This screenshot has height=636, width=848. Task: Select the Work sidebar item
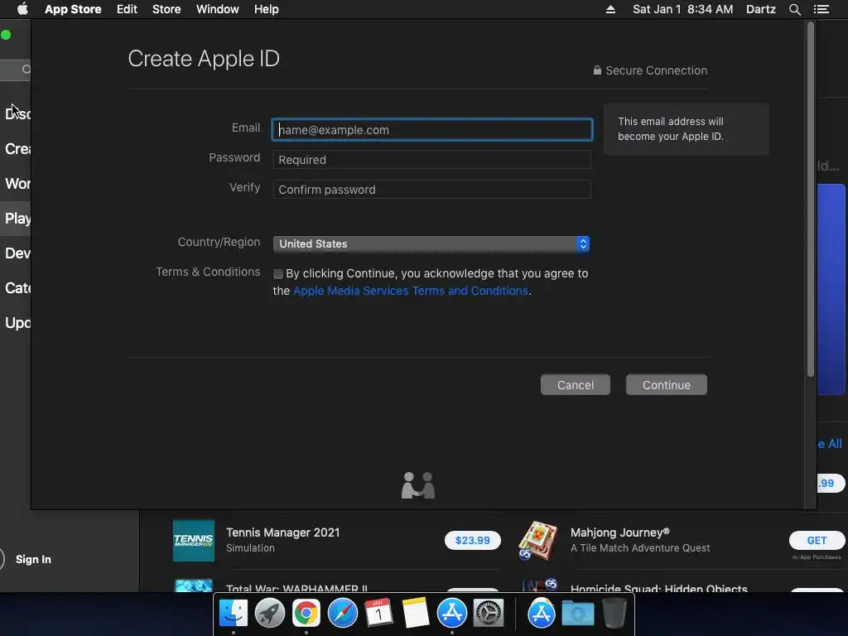click(x=17, y=184)
